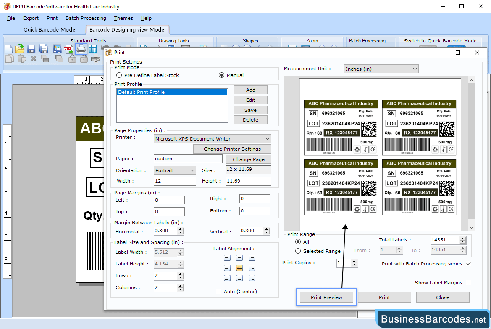Screen dimensions: 491x329
Task: Increase the Rows value
Action: 180,274
